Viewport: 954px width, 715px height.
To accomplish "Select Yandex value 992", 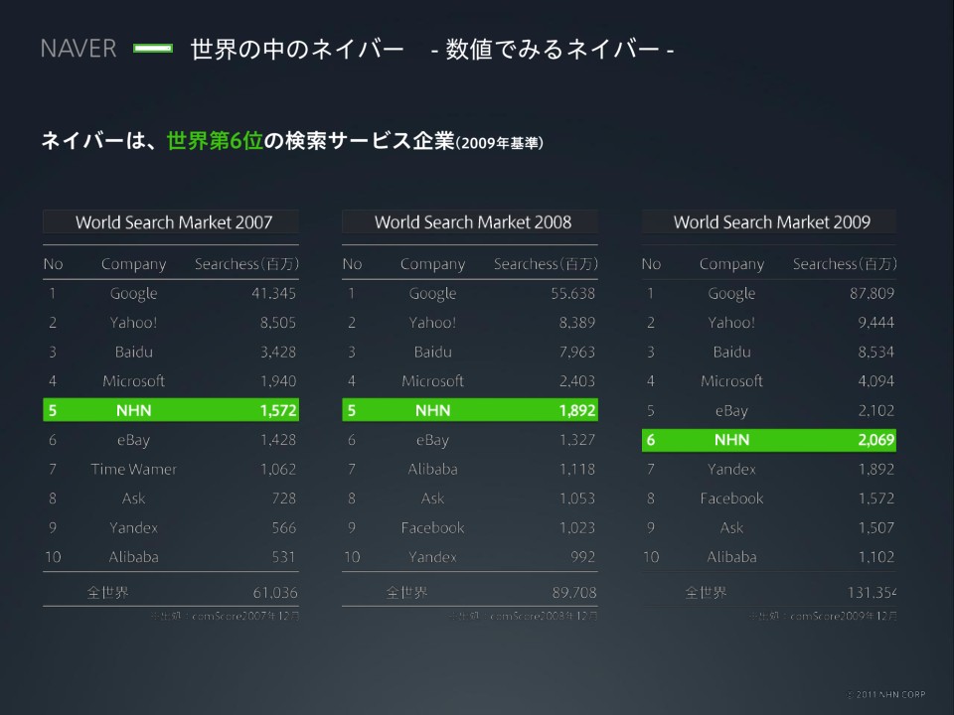I will coord(583,557).
